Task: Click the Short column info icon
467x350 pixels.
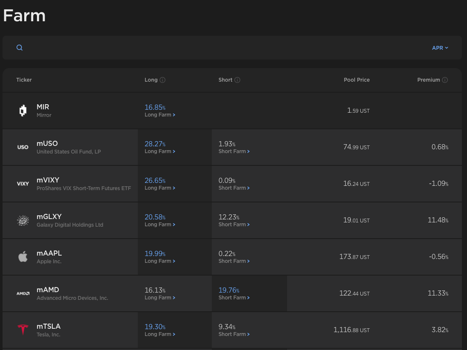Action: pyautogui.click(x=237, y=80)
